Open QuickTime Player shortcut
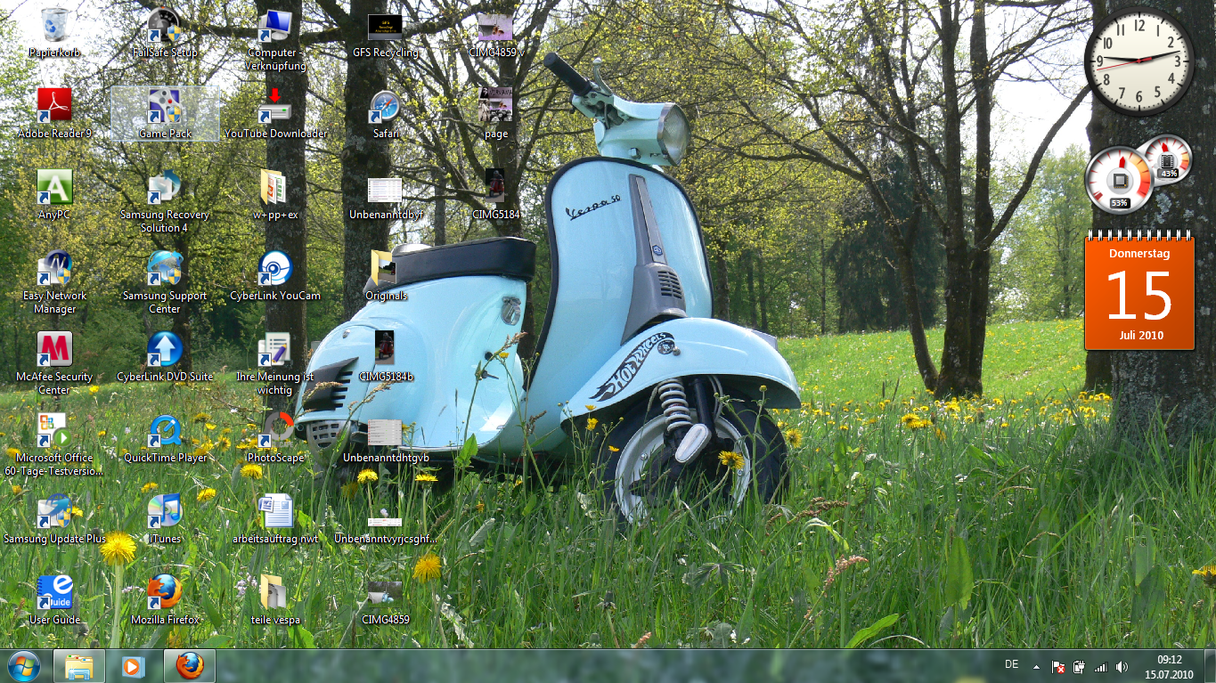 165,433
